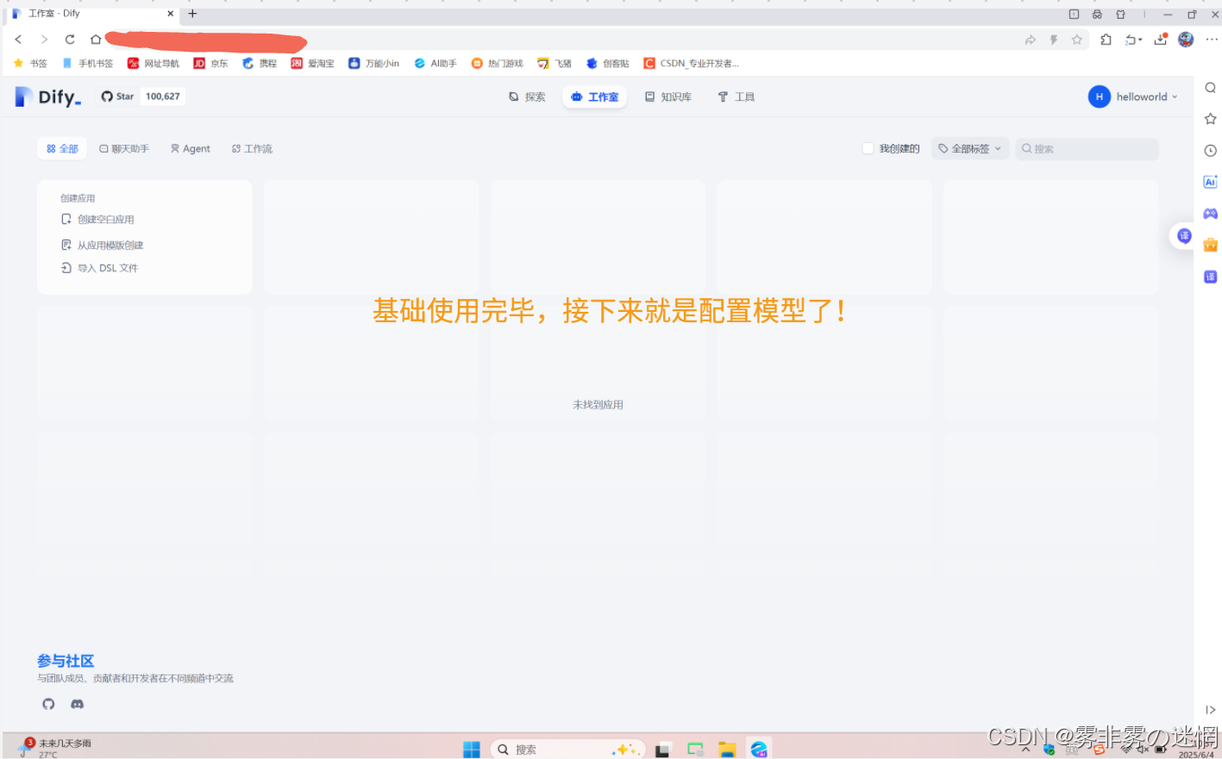Open the 携程 bookmark
This screenshot has width=1222, height=759.
coord(260,64)
